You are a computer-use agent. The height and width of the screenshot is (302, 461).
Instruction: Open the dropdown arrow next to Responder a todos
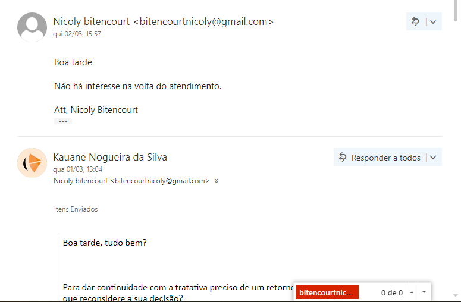click(433, 158)
